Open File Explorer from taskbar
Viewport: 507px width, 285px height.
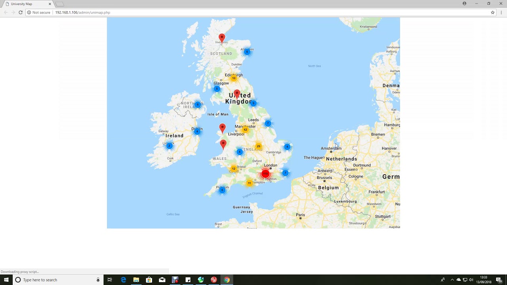click(136, 280)
